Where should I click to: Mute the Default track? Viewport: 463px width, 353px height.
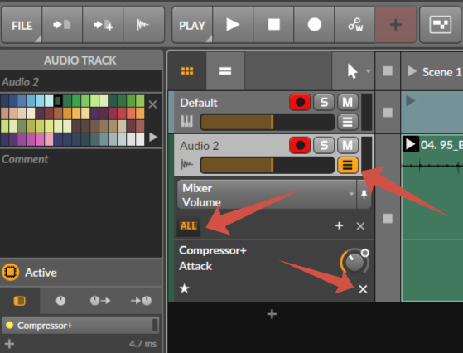(x=348, y=102)
